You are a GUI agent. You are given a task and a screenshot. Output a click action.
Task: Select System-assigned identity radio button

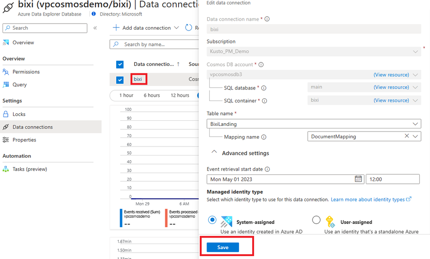(x=212, y=220)
